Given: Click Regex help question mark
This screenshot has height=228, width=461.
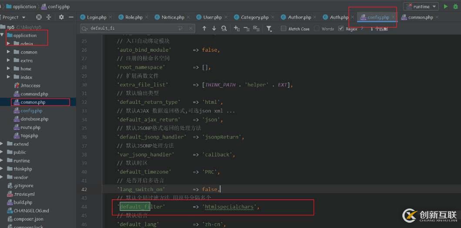Looking at the screenshot, I should click(x=362, y=29).
